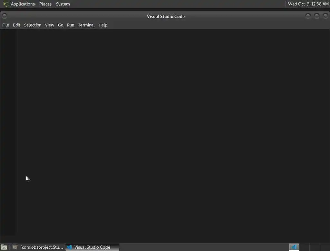Open the System menu
330x251 pixels.
click(x=63, y=4)
